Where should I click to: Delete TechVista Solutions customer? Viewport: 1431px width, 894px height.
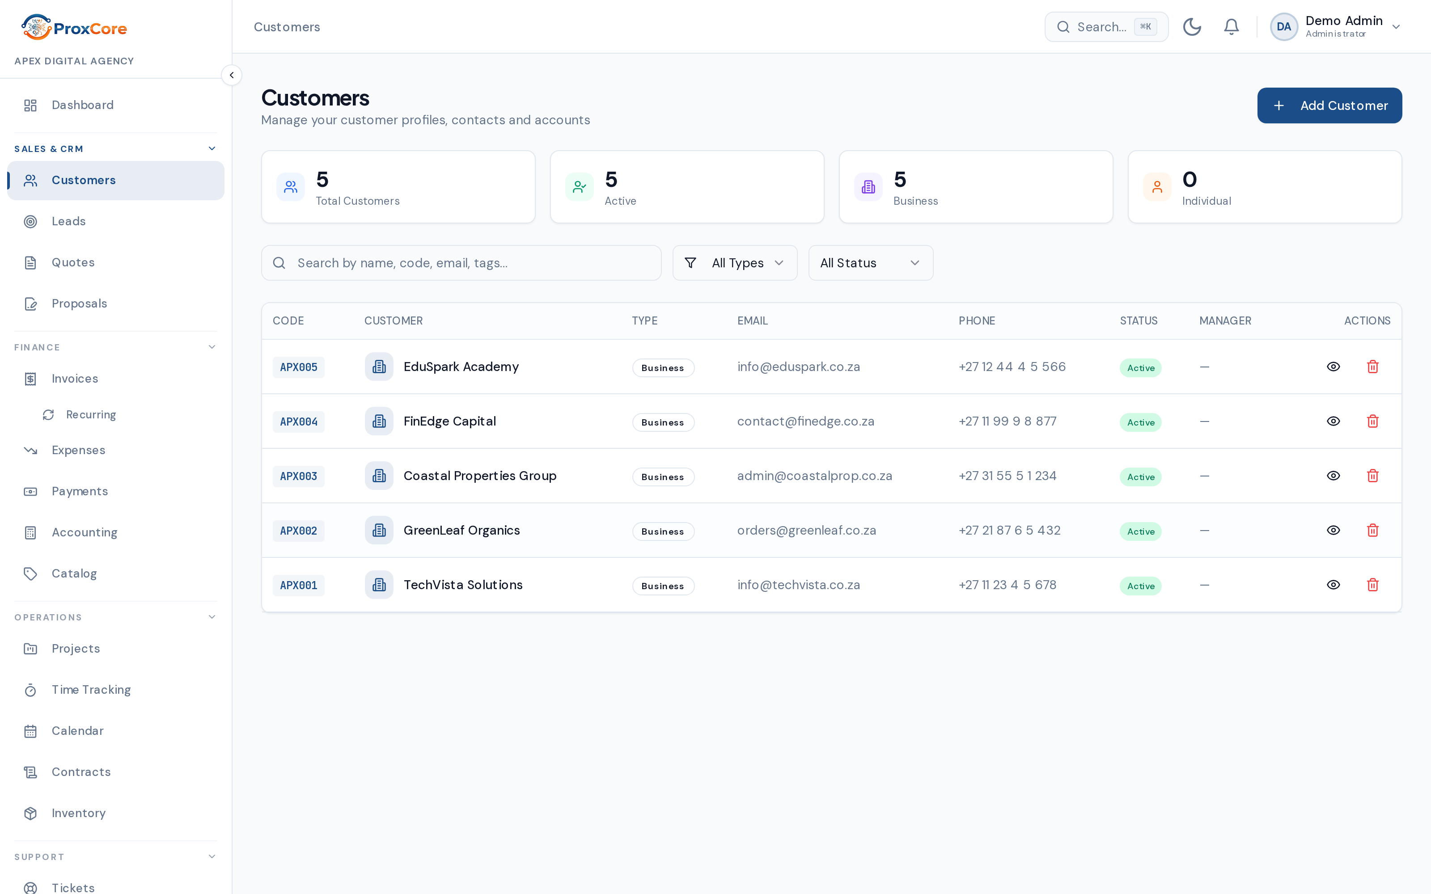(1372, 584)
